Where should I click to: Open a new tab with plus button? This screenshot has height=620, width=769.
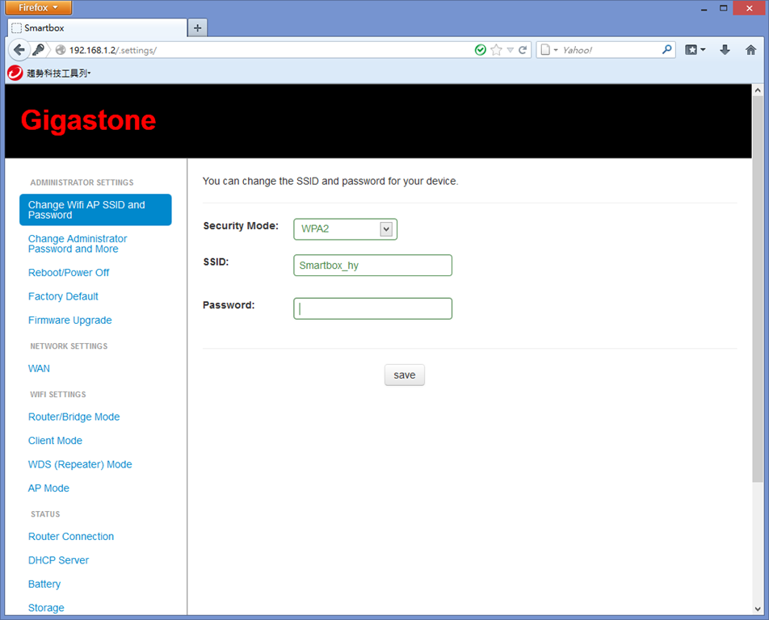click(x=198, y=28)
